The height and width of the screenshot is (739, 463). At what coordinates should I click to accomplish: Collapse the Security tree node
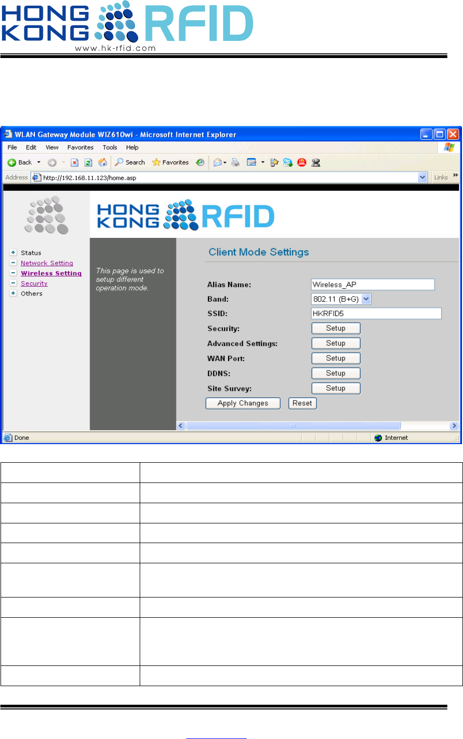13,283
